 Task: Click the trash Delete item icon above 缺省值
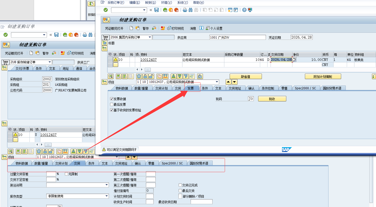tap(139, 76)
